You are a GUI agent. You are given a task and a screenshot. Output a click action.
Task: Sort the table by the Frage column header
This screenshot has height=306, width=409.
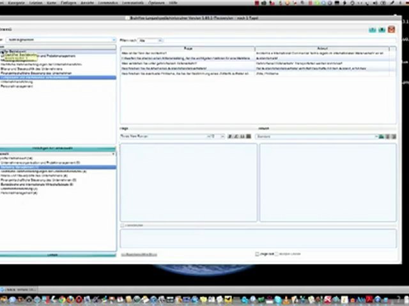pyautogui.click(x=188, y=48)
